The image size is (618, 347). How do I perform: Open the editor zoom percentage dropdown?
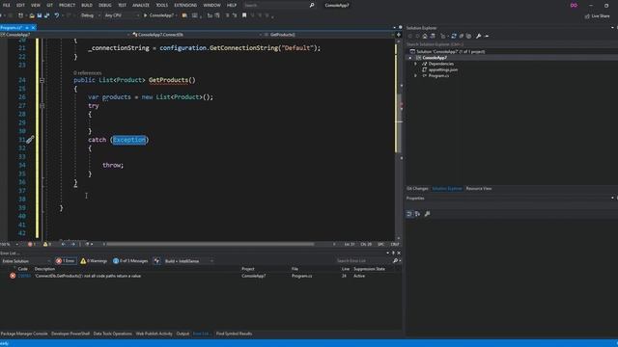coord(10,244)
